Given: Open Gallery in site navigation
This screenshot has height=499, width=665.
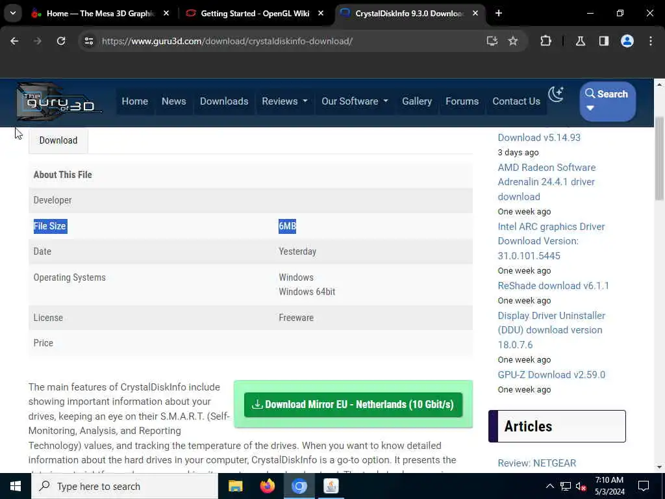Looking at the screenshot, I should click(417, 101).
